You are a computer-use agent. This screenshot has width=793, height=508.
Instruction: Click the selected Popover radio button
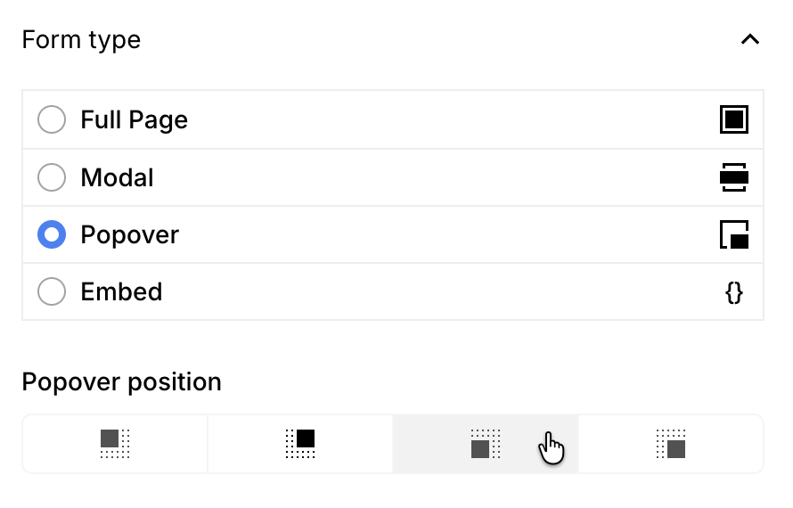tap(52, 235)
